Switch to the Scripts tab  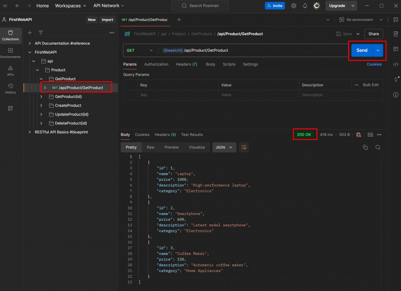coord(229,65)
